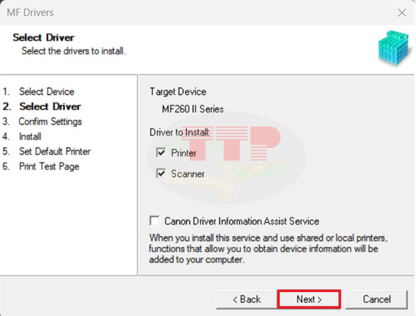Uncheck the Printer driver checkbox
416x316 pixels.
[161, 153]
